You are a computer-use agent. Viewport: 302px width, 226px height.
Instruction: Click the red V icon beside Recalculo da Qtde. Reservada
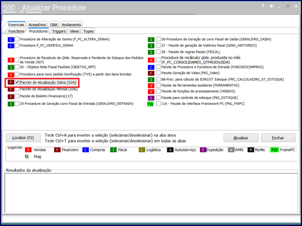pos(11,60)
